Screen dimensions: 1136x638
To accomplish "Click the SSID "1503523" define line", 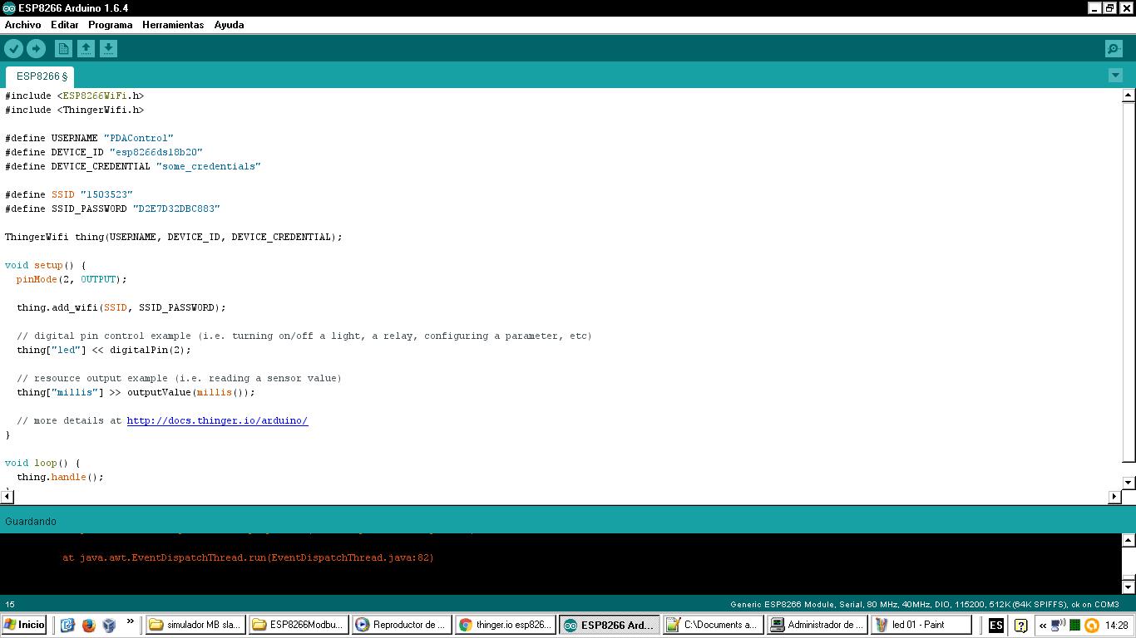I will point(69,194).
